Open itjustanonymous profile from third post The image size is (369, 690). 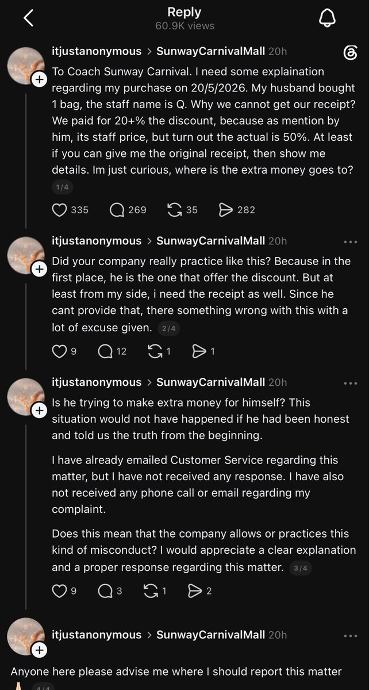[x=97, y=382]
